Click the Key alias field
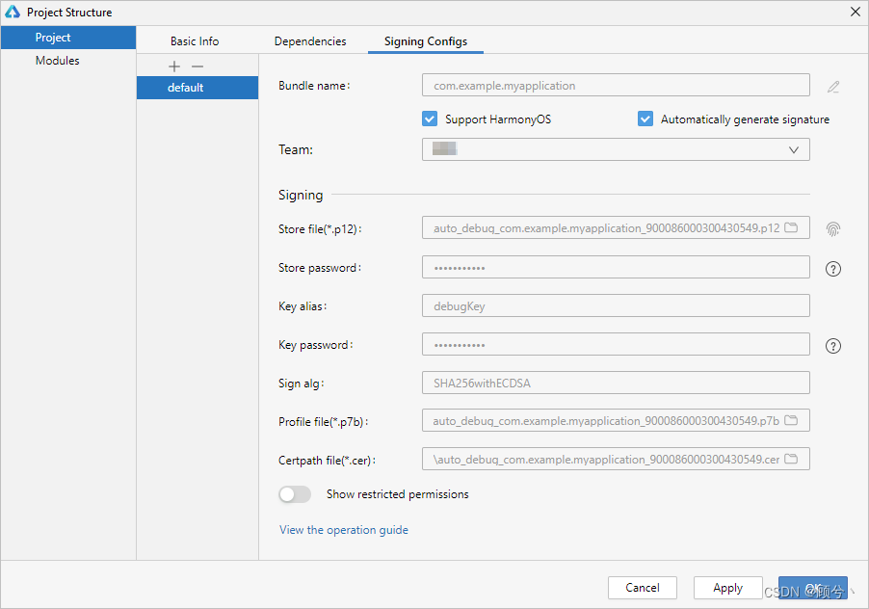Screen dimensions: 869x609 pos(616,305)
